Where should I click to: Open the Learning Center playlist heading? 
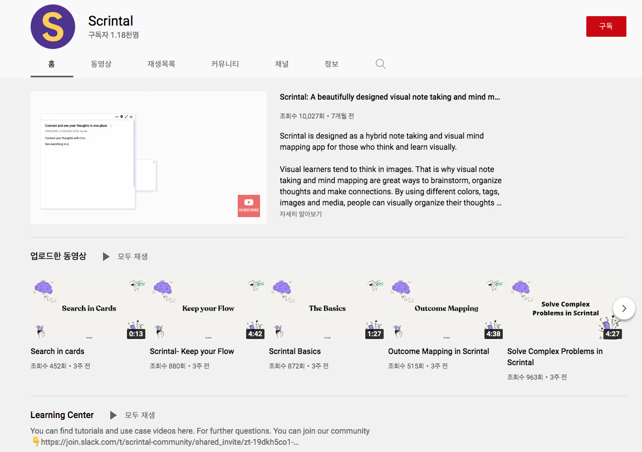[x=62, y=415]
